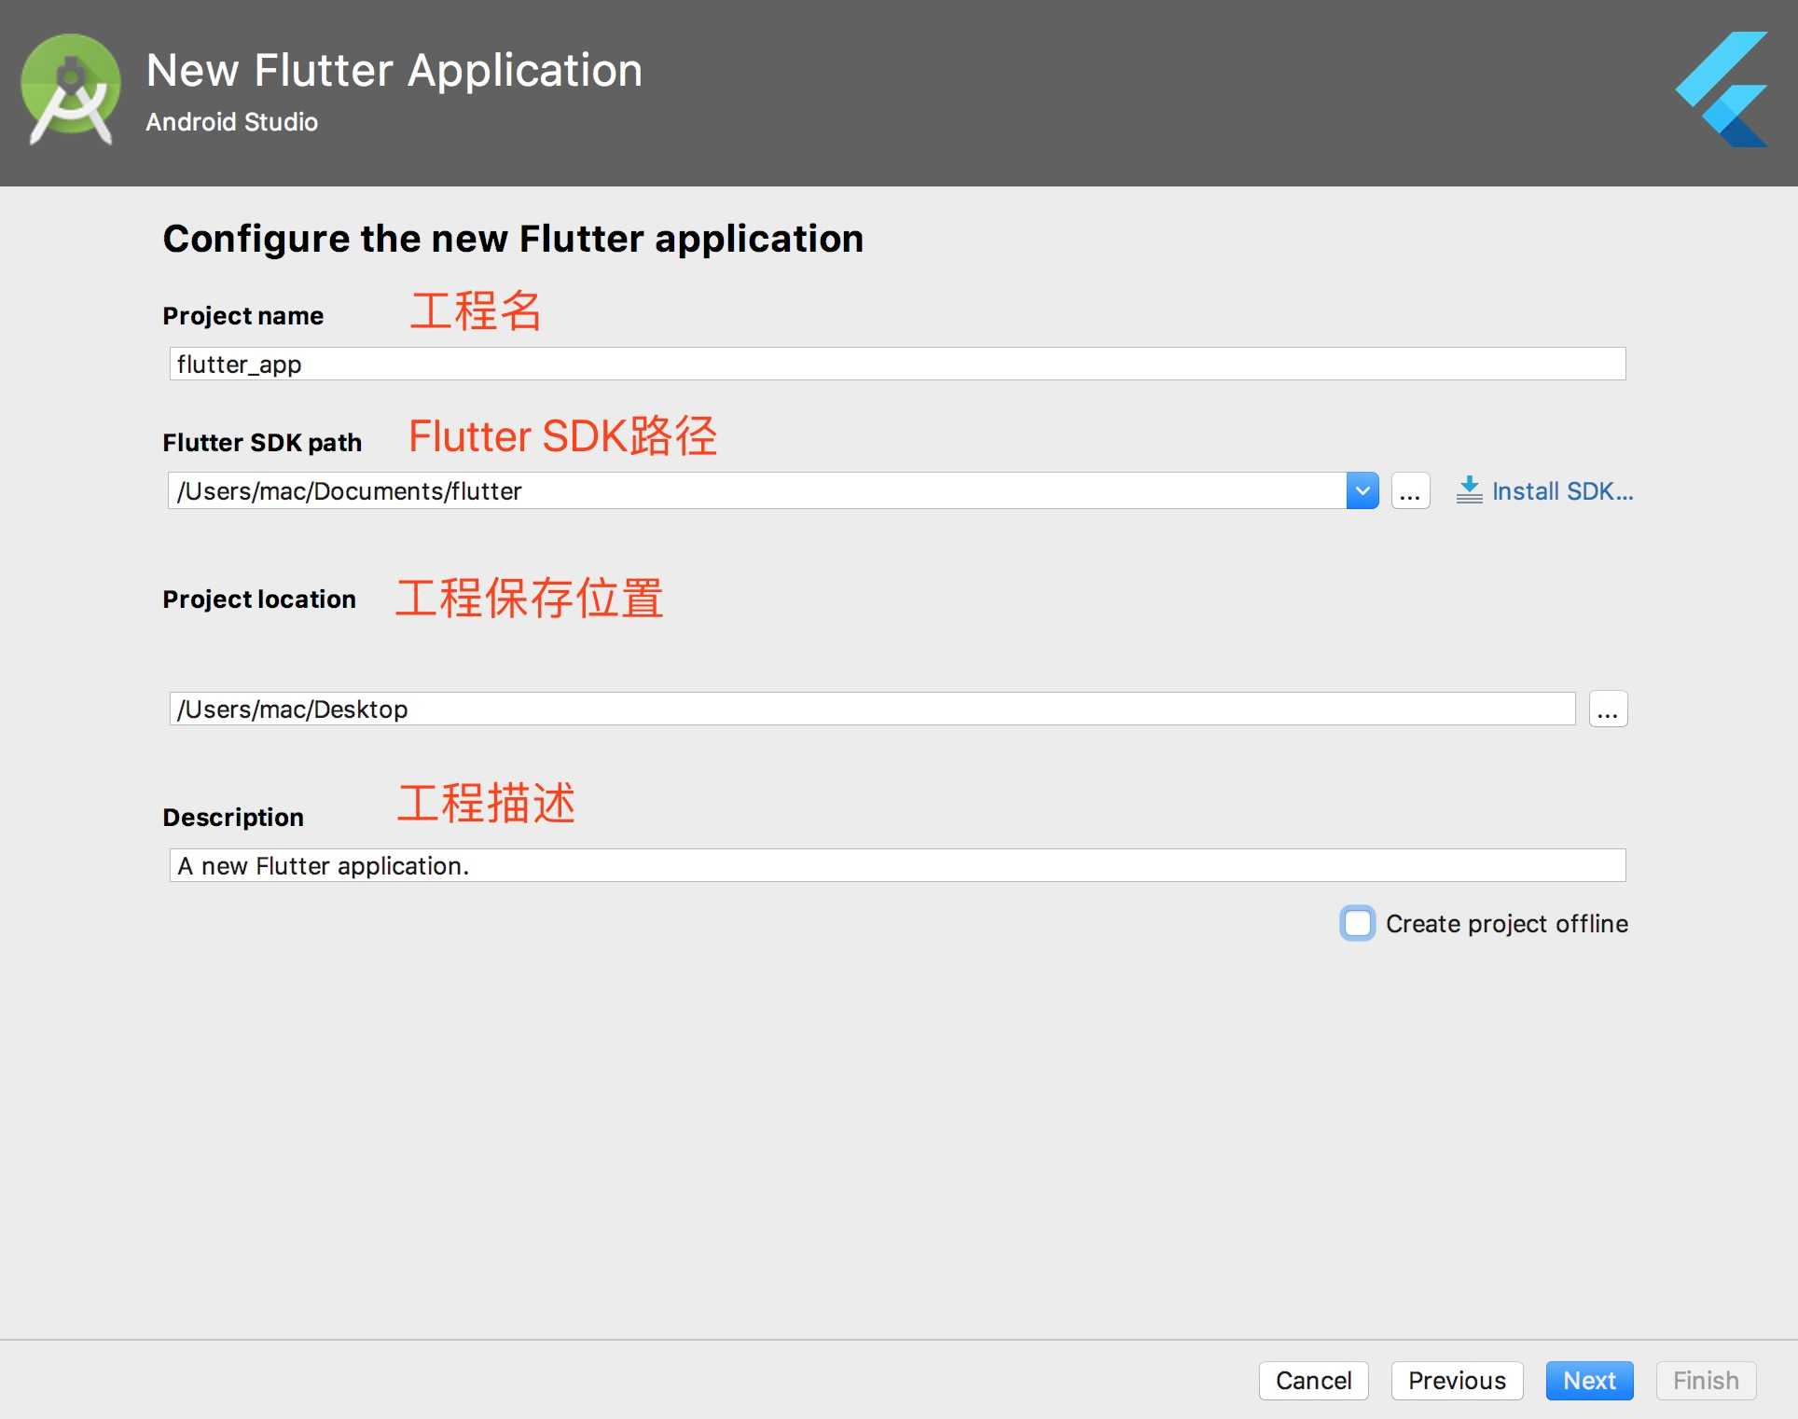Click the 'Project location' label
1798x1419 pixels.
tap(259, 599)
